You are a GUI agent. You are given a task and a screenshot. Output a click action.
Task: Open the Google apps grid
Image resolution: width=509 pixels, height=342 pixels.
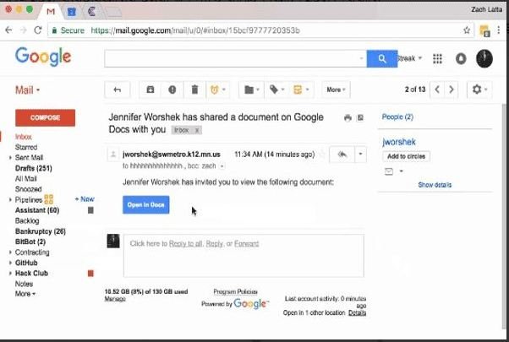437,58
